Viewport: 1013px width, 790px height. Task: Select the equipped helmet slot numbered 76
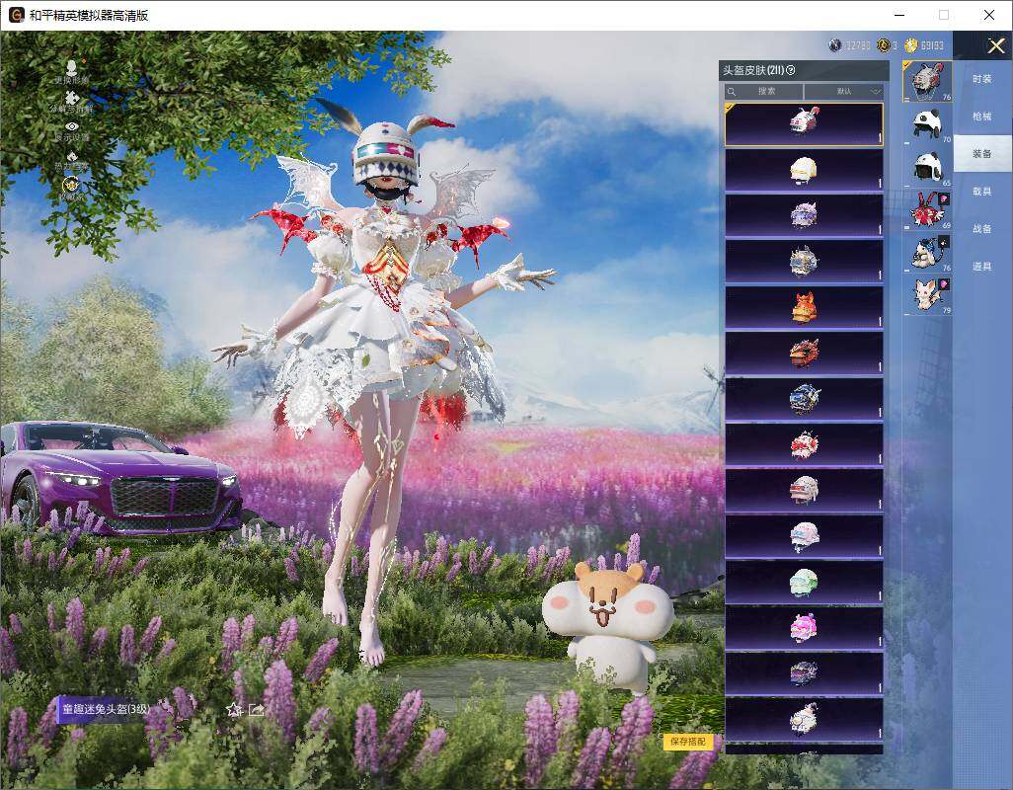tap(928, 81)
